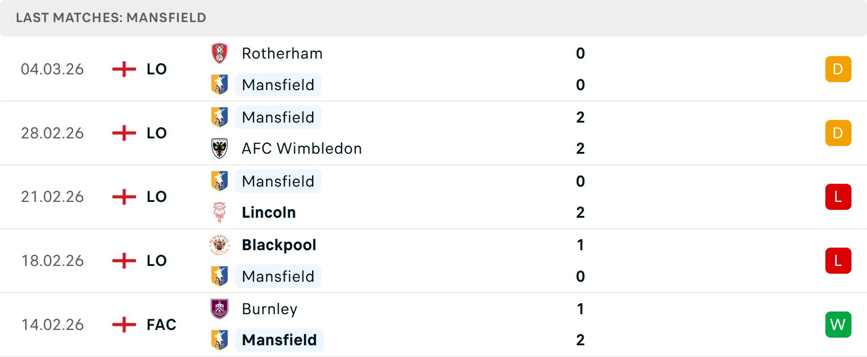Toggle the D result badge for the Rotherham draw
Viewport: 867px width, 357px height.
[x=838, y=69]
